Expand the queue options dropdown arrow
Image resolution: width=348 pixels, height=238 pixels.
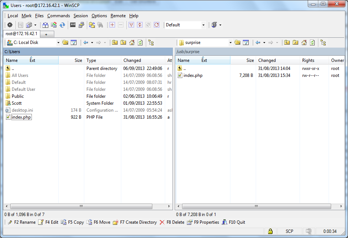35,25
